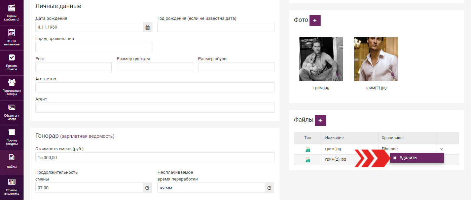
Task: Add a new file with plus button
Action: pyautogui.click(x=320, y=120)
